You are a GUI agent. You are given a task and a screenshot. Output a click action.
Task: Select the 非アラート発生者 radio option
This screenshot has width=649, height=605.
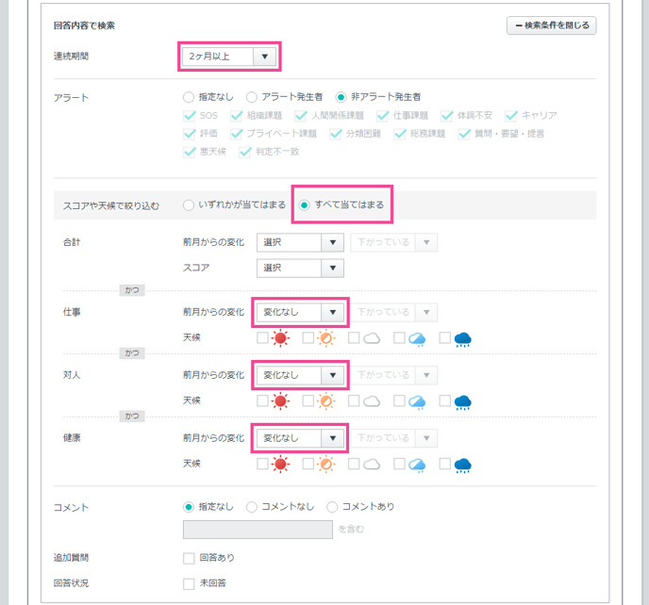tap(341, 97)
